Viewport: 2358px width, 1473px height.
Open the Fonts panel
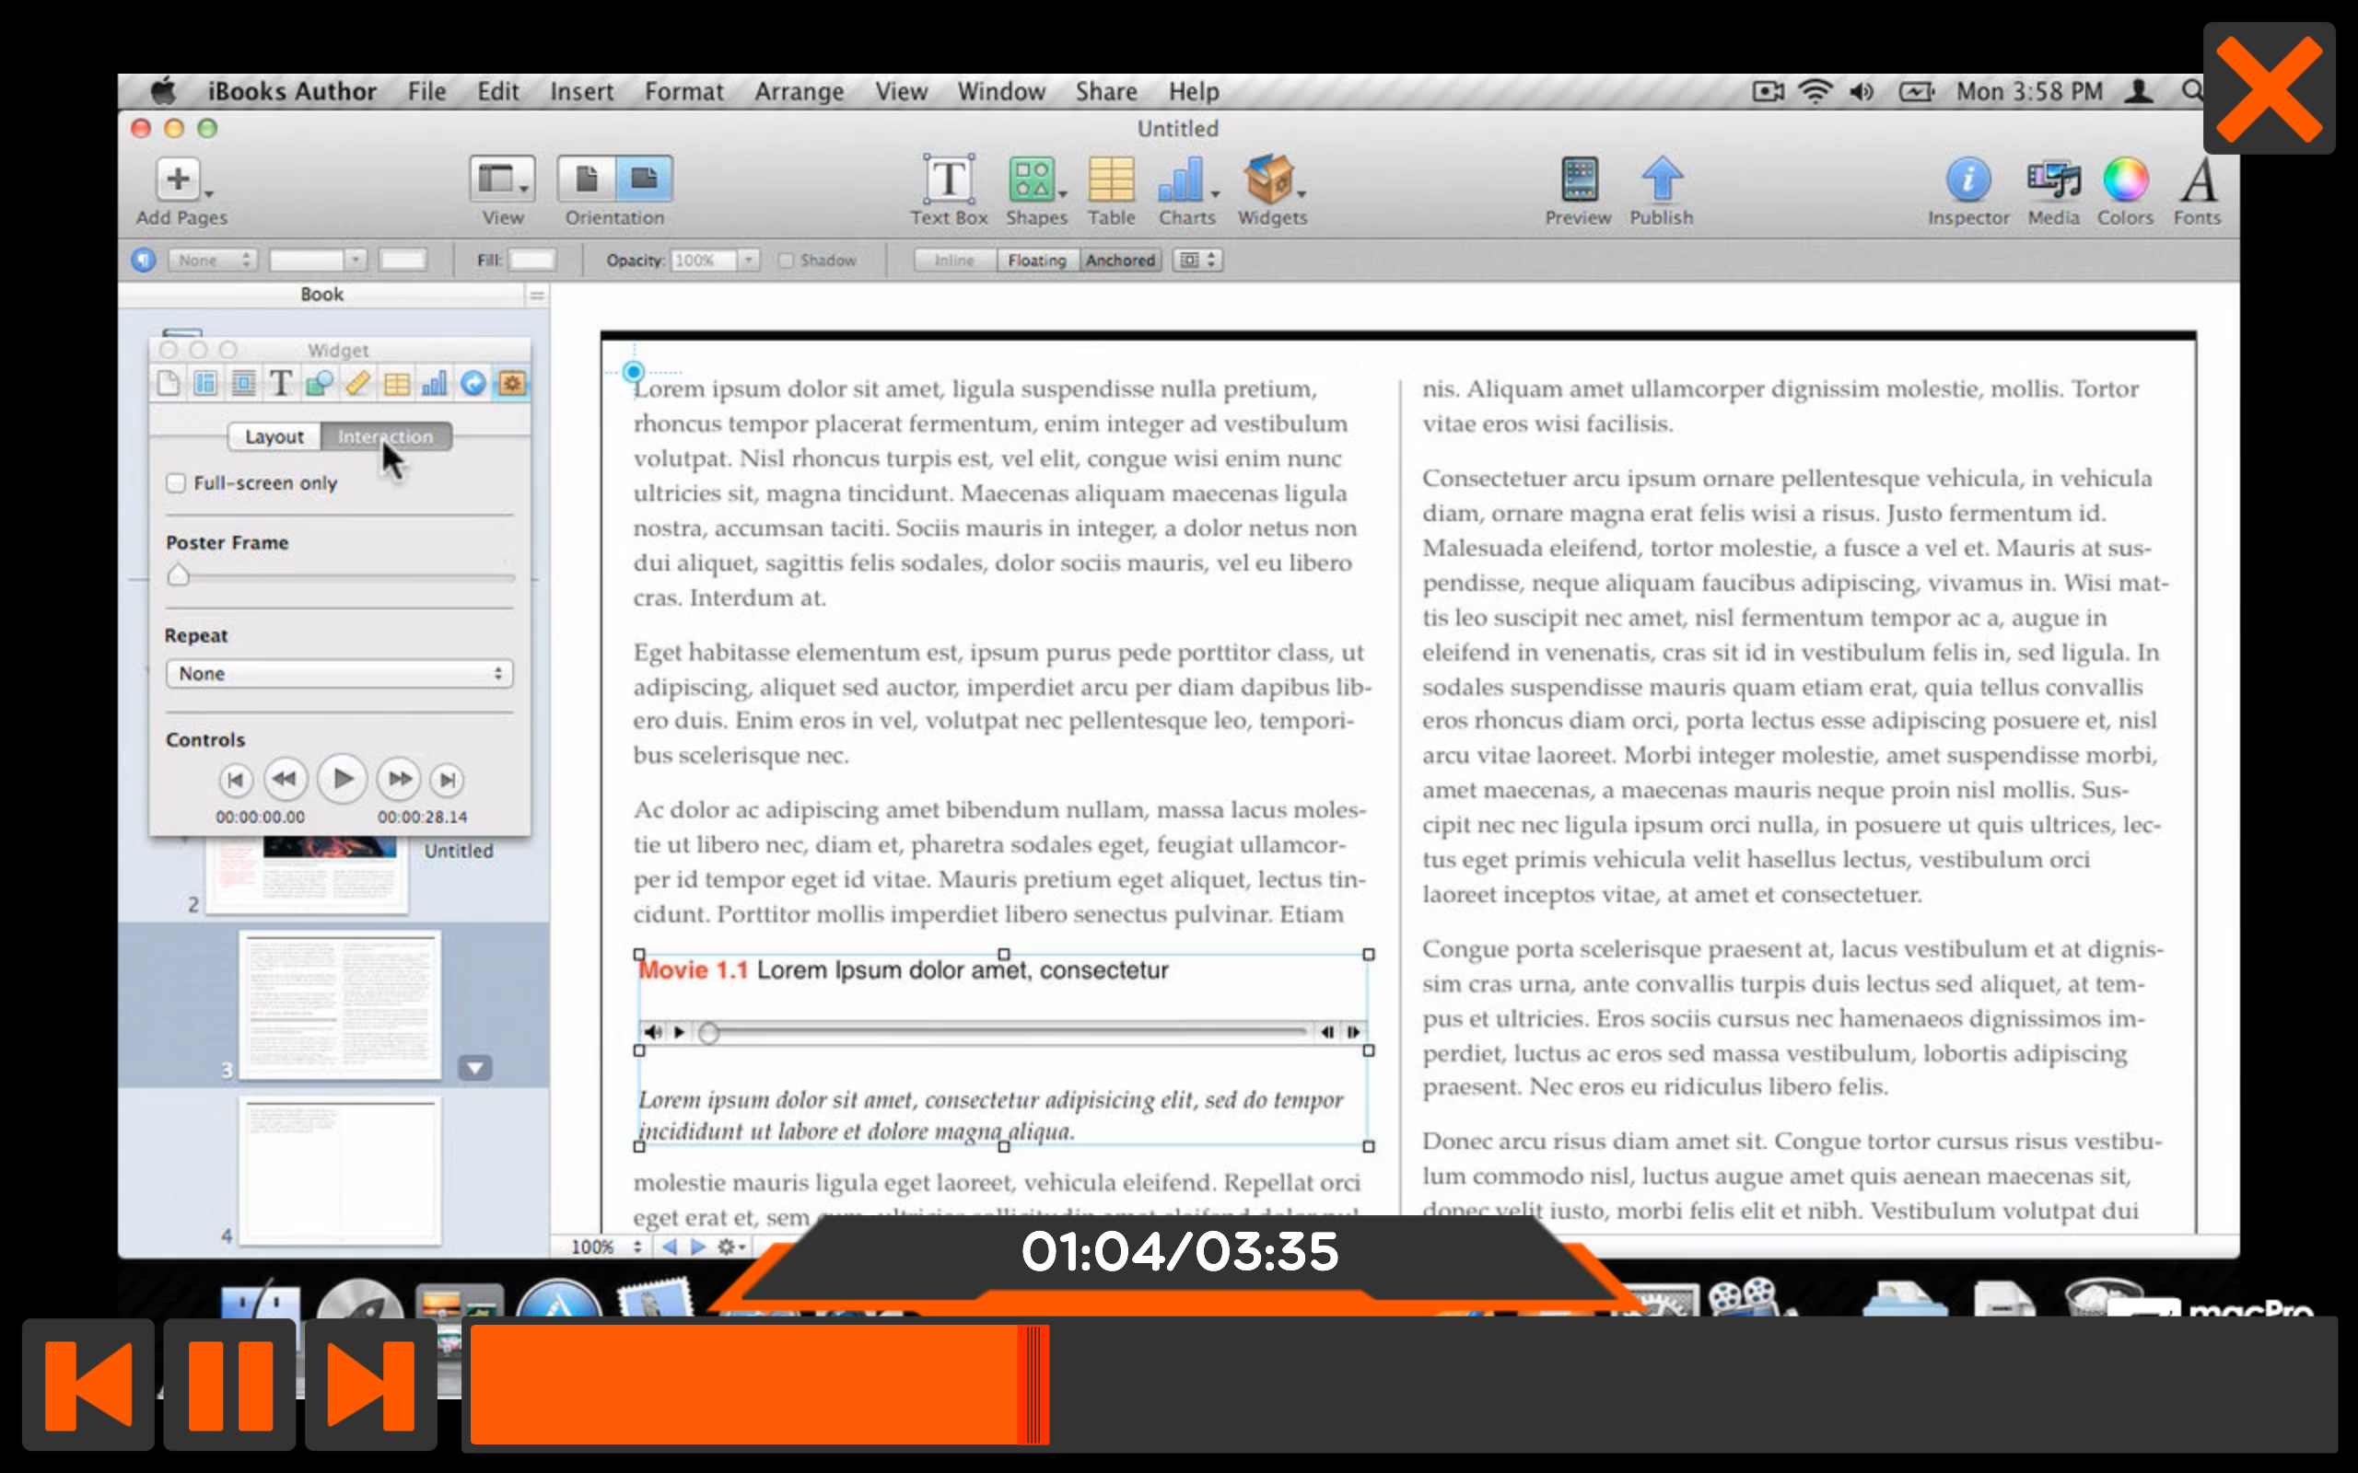(x=2199, y=180)
